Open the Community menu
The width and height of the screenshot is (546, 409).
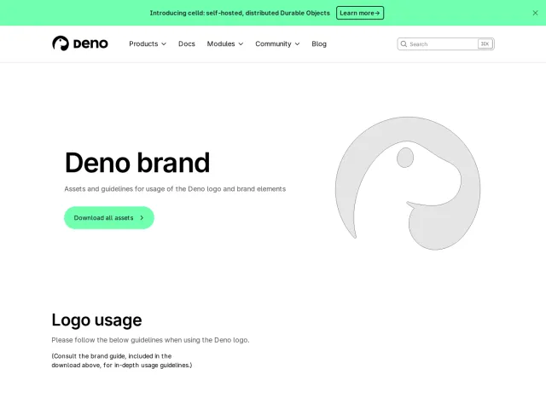click(277, 43)
